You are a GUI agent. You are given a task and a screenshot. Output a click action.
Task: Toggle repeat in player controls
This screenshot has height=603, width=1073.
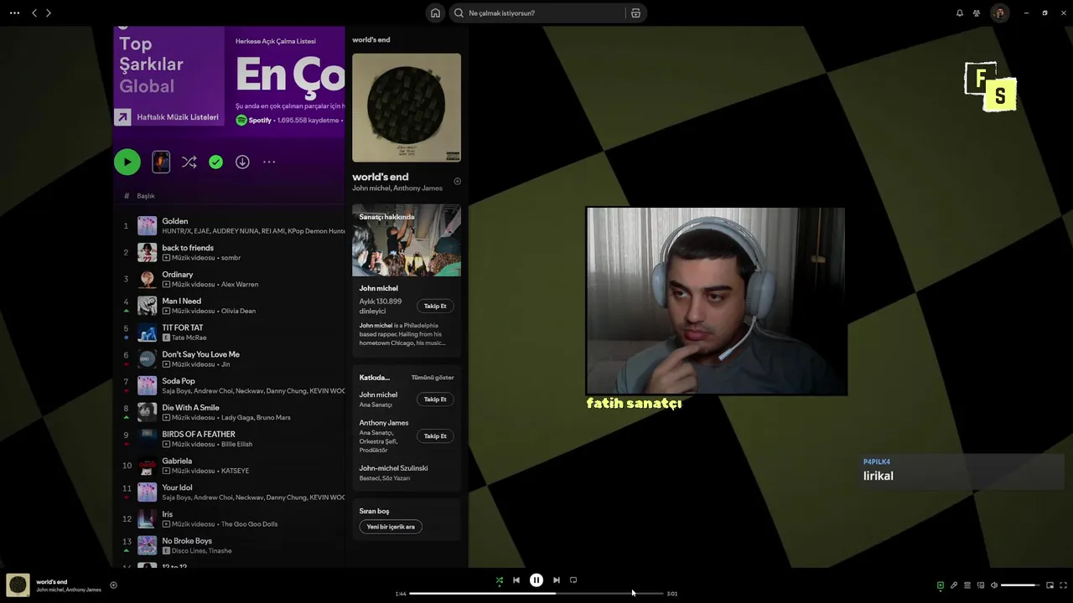[x=573, y=580]
